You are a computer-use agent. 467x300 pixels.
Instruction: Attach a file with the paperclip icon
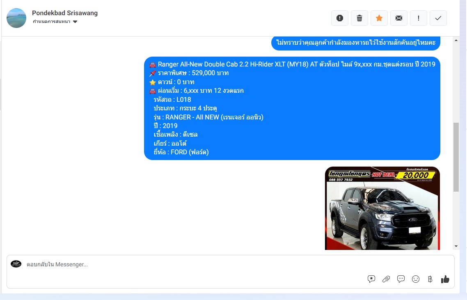pyautogui.click(x=386, y=279)
